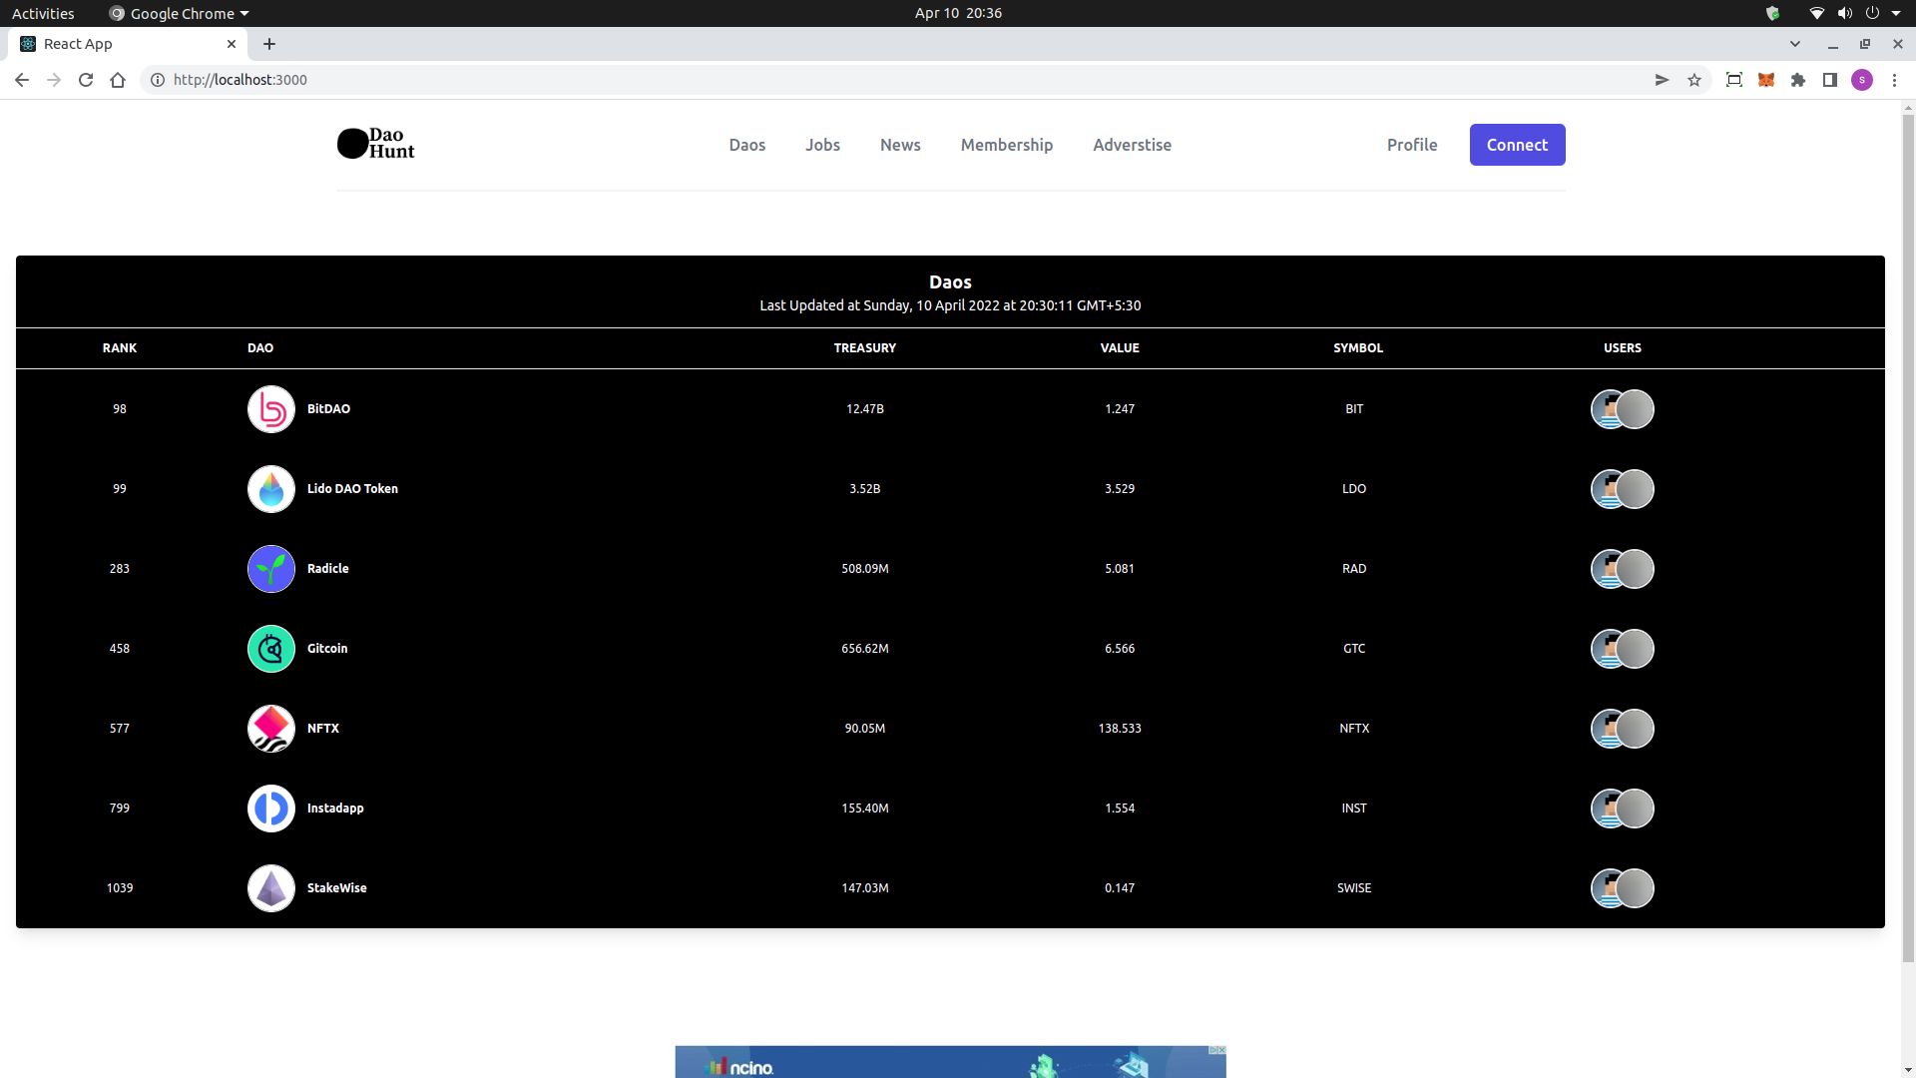Click the Radicle sprout logo
1916x1078 pixels.
[271, 569]
